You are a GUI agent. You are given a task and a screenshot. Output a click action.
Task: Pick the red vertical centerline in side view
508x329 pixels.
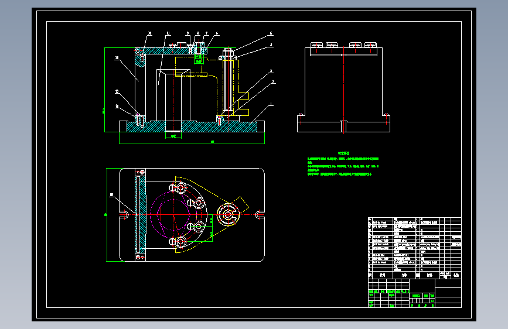coord(343,90)
